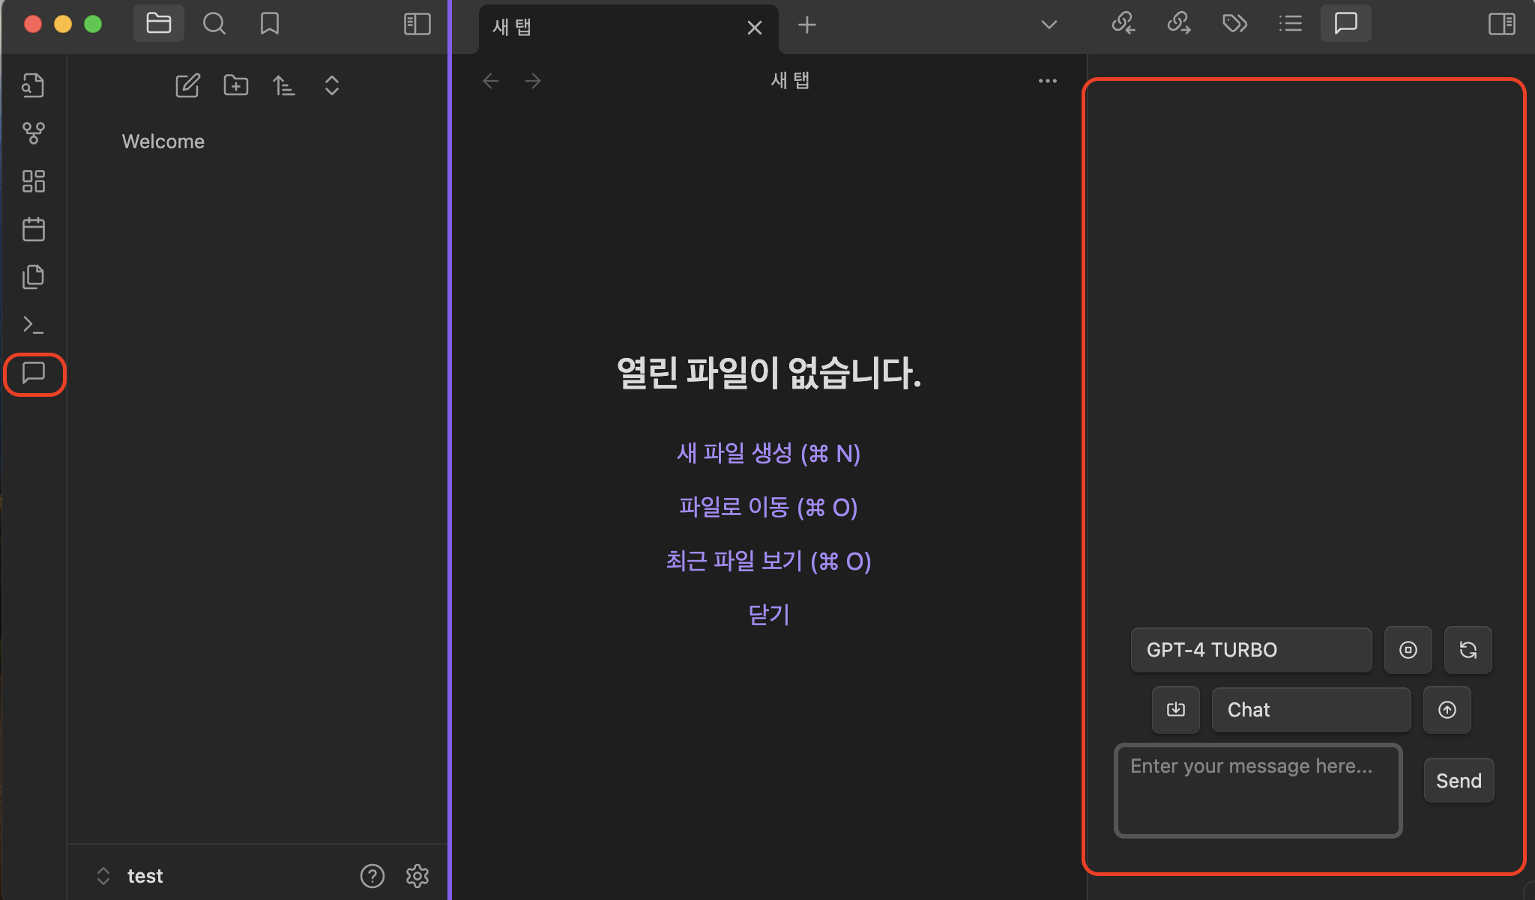Open today's daily note calendar icon

point(33,229)
